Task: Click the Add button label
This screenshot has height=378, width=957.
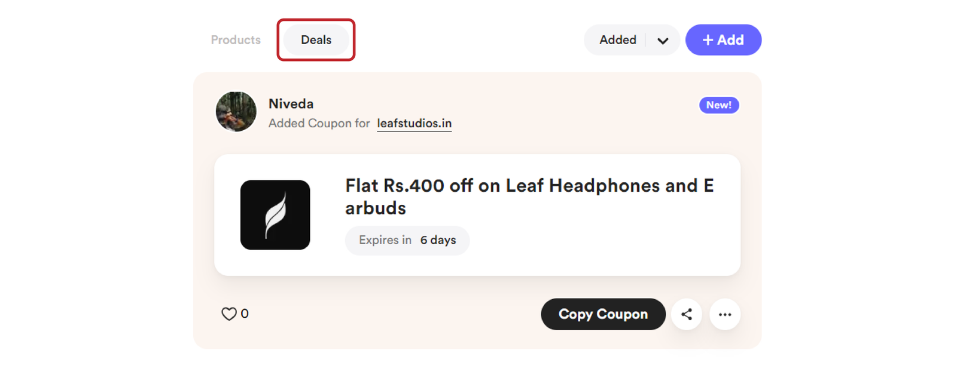Action: (x=730, y=40)
